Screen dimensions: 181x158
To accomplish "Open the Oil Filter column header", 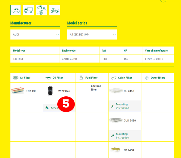I will pos(59,78).
